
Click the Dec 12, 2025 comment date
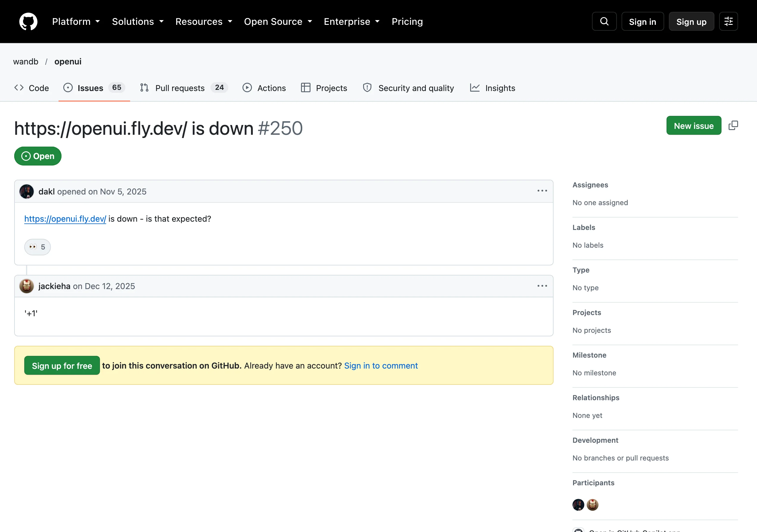coord(110,286)
